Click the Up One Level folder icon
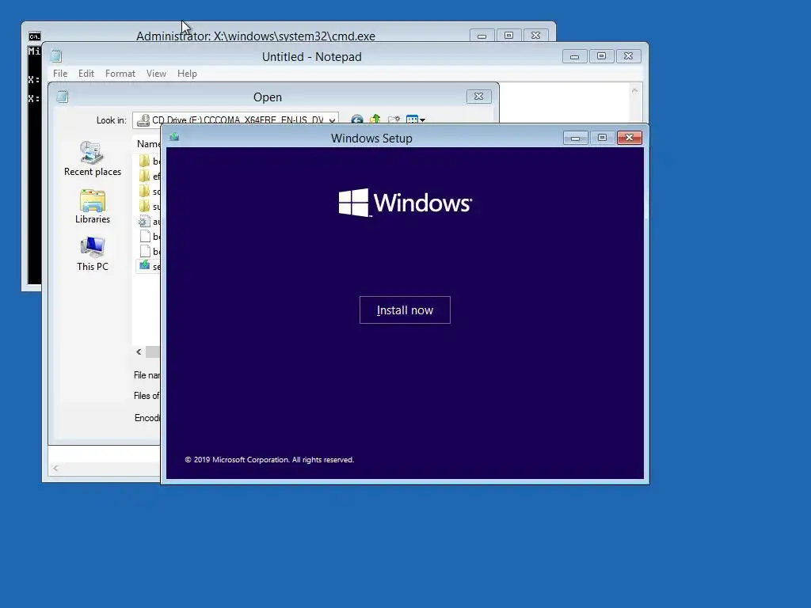The width and height of the screenshot is (811, 608). [375, 120]
